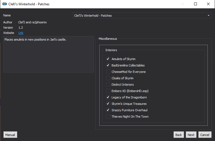Go Back to previous installer page
Screen dimensions: 215x141
pos(178,135)
